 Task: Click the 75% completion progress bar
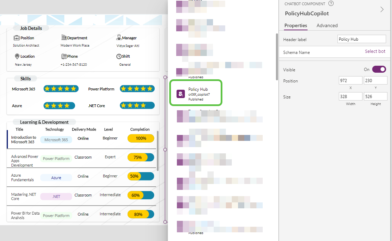(x=141, y=158)
